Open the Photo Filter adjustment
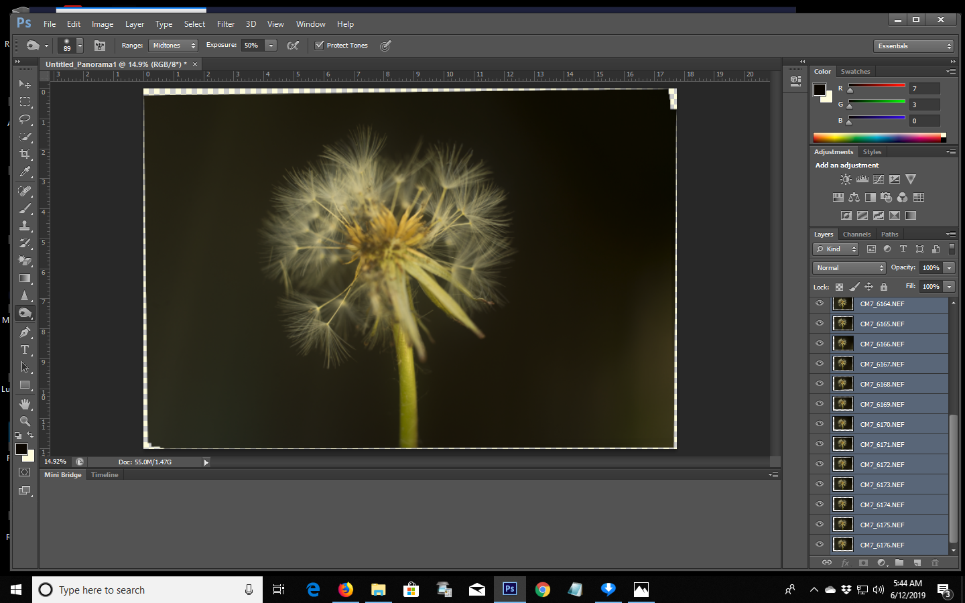 (x=885, y=198)
